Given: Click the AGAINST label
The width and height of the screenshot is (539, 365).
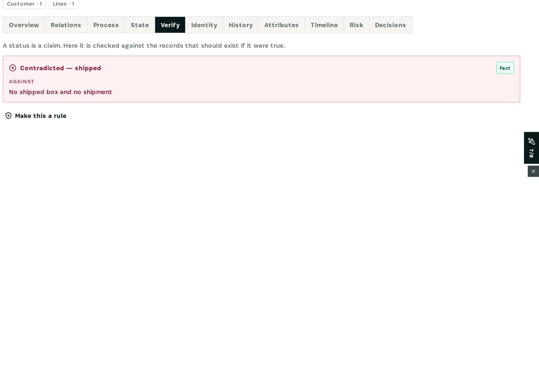Looking at the screenshot, I should 22,81.
